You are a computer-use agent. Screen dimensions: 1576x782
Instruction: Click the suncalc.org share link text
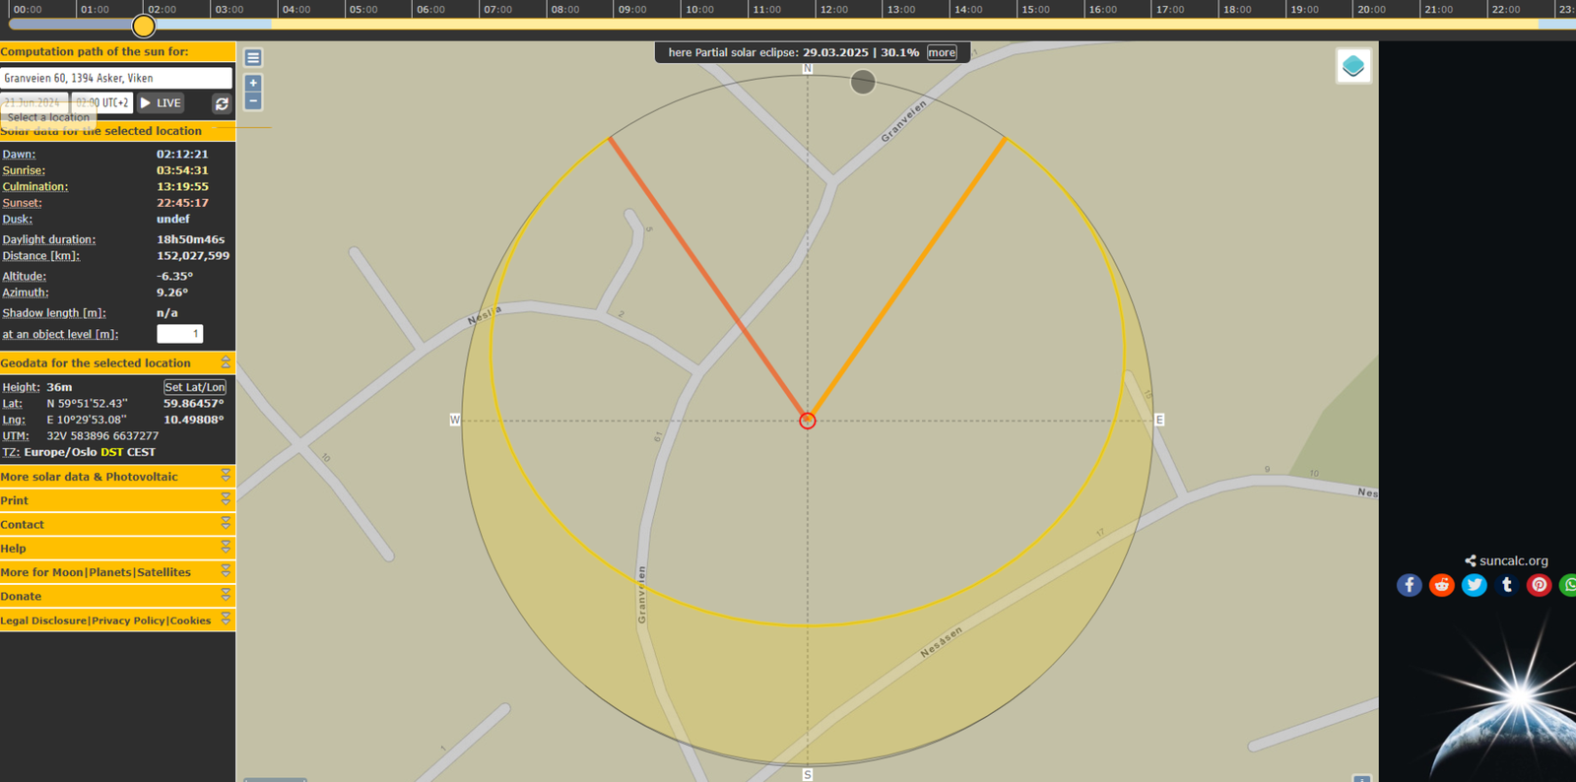[x=1514, y=560]
